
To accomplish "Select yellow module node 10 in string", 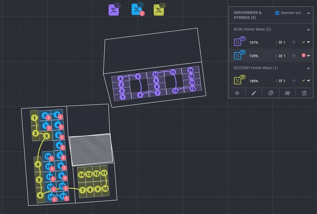I will click(x=105, y=189).
